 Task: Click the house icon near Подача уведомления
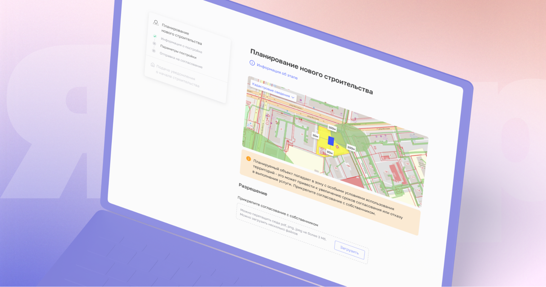(153, 65)
